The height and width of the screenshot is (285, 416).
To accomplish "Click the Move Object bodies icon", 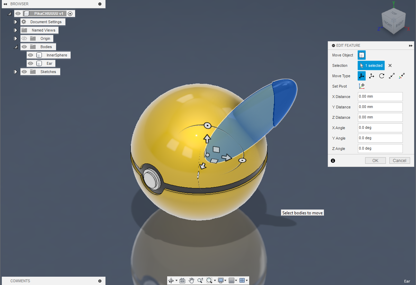I will [362, 55].
